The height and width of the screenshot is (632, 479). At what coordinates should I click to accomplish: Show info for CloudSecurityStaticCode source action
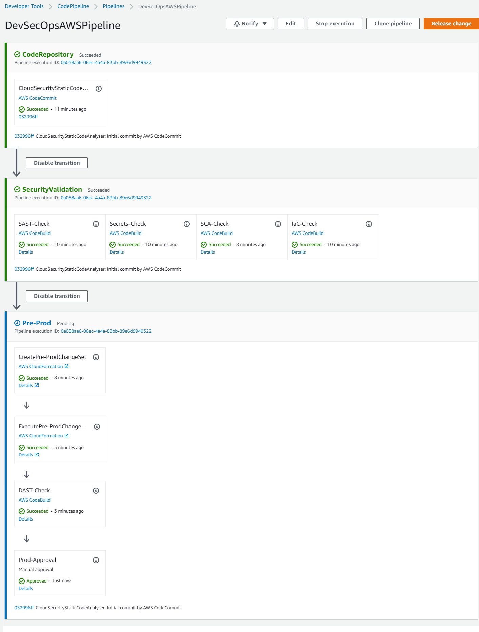click(x=99, y=89)
